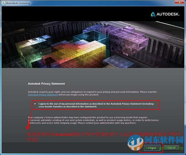Click the Cancel button
The height and width of the screenshot is (155, 186).
click(171, 148)
